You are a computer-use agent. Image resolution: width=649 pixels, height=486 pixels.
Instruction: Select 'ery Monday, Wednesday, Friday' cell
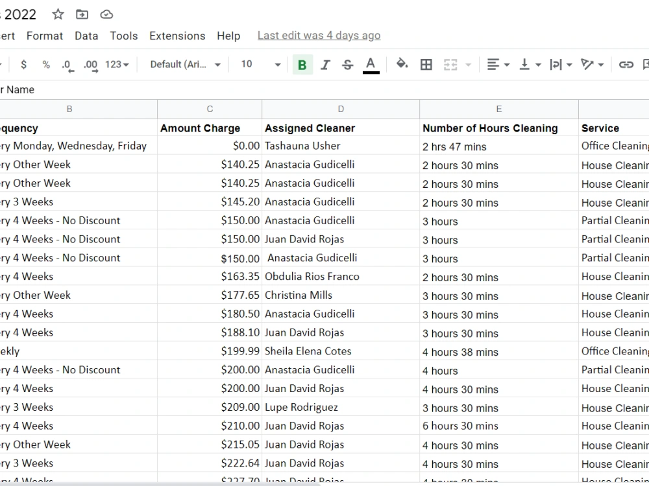pyautogui.click(x=79, y=146)
